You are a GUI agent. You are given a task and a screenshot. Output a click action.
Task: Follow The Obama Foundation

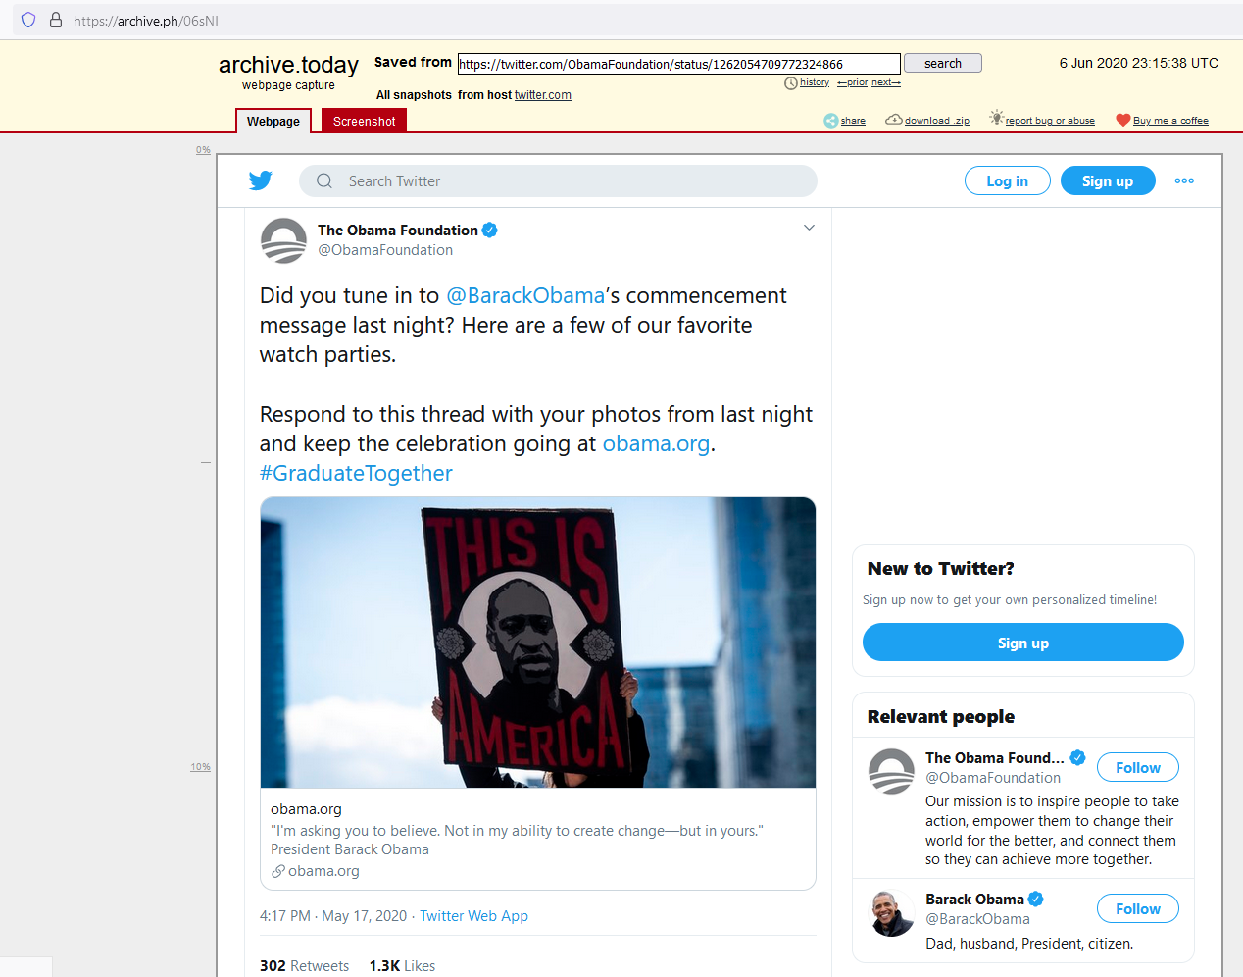(x=1137, y=767)
